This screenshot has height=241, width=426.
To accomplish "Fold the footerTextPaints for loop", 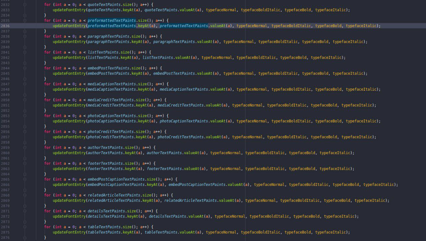I will (x=25, y=163).
